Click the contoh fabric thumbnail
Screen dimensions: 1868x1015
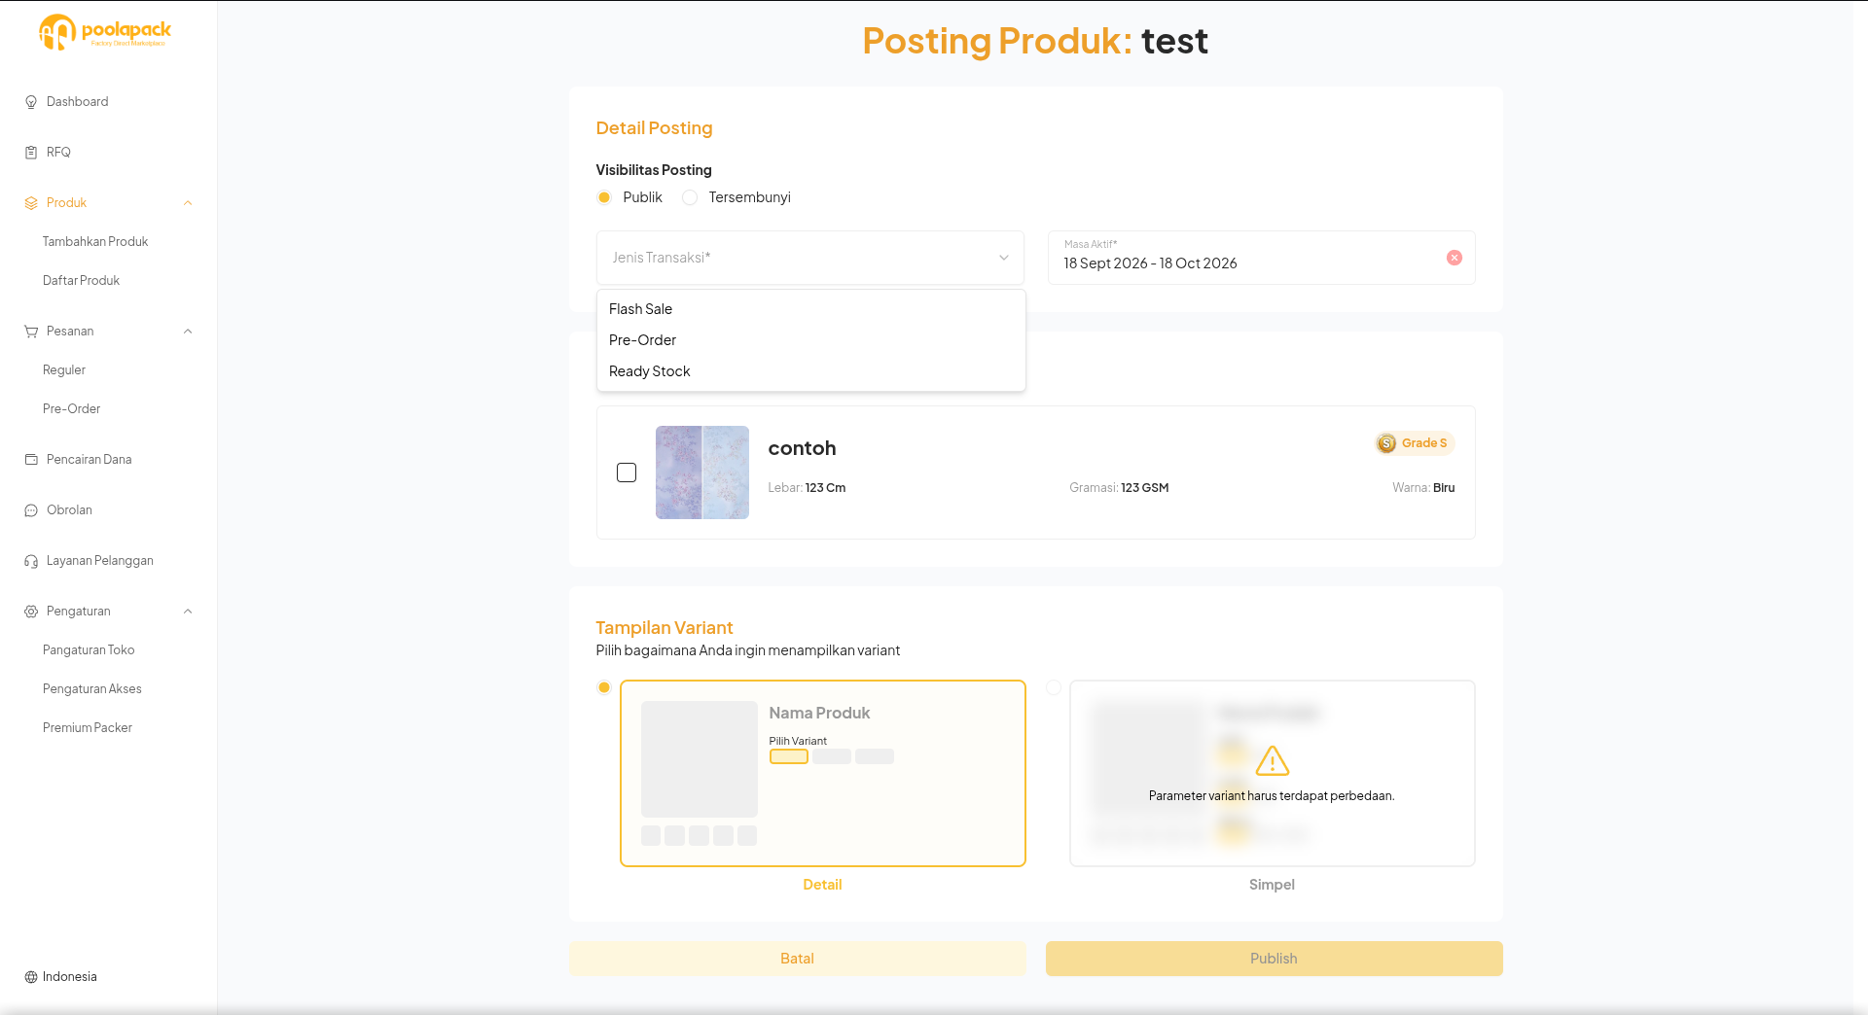point(702,472)
